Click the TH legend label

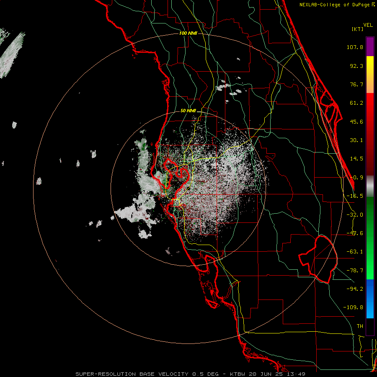pos(360,326)
